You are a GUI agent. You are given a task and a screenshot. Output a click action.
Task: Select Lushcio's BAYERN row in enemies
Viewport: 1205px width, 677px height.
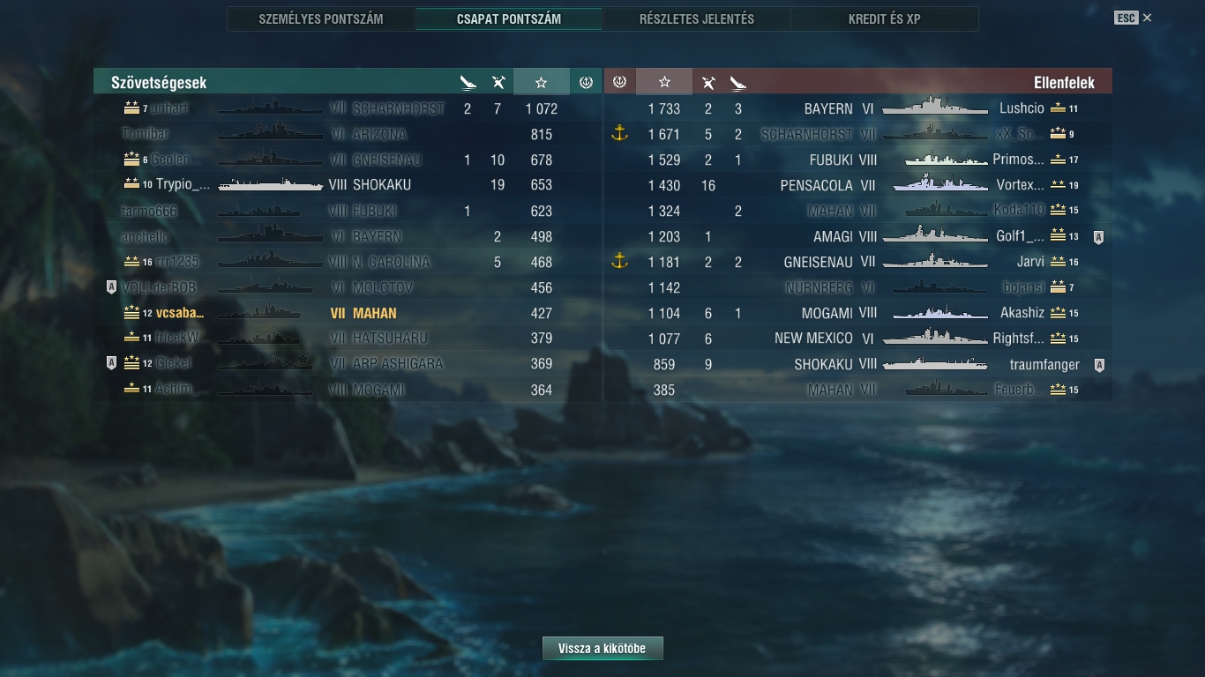(857, 108)
